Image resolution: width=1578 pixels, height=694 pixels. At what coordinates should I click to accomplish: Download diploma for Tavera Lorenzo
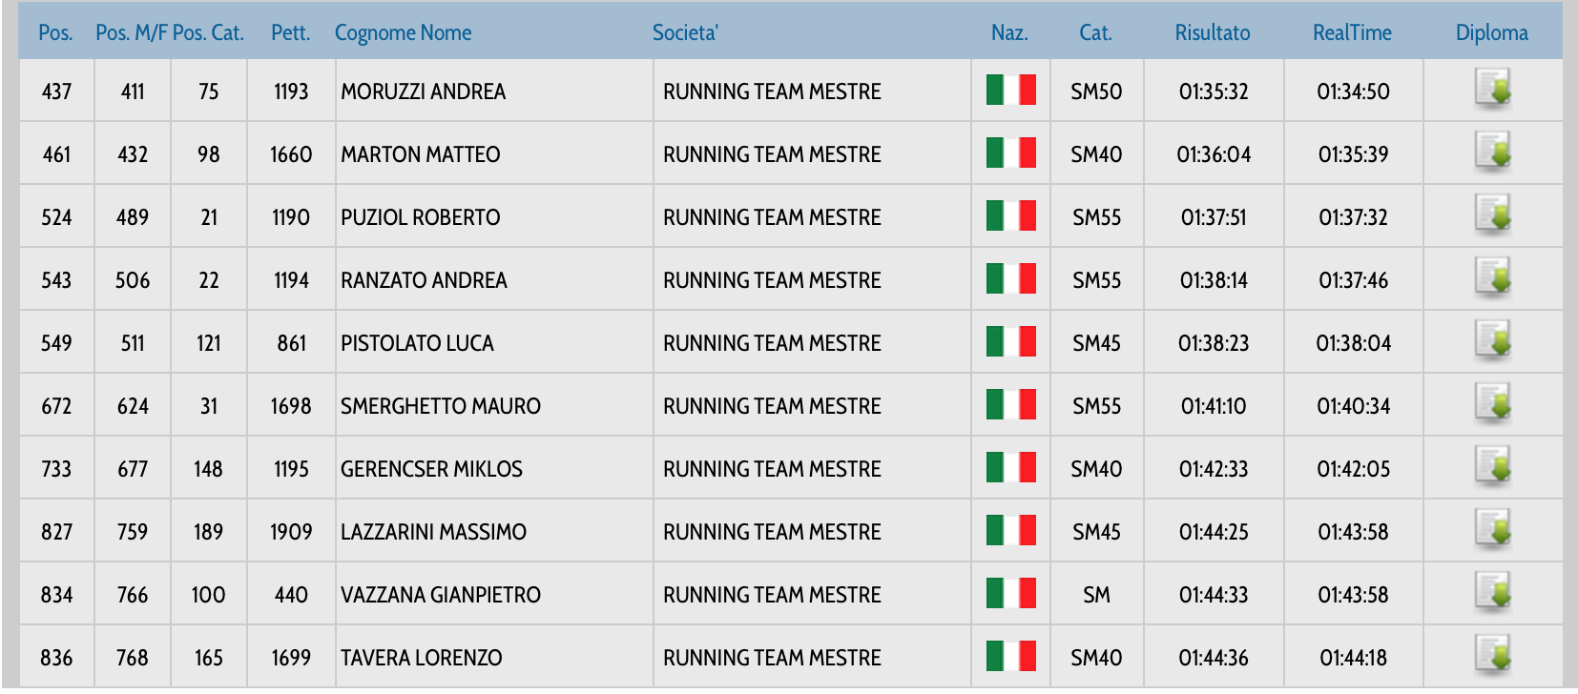(1492, 657)
